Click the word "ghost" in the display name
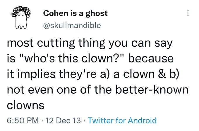Screen dimensions: 199x131 97,13
